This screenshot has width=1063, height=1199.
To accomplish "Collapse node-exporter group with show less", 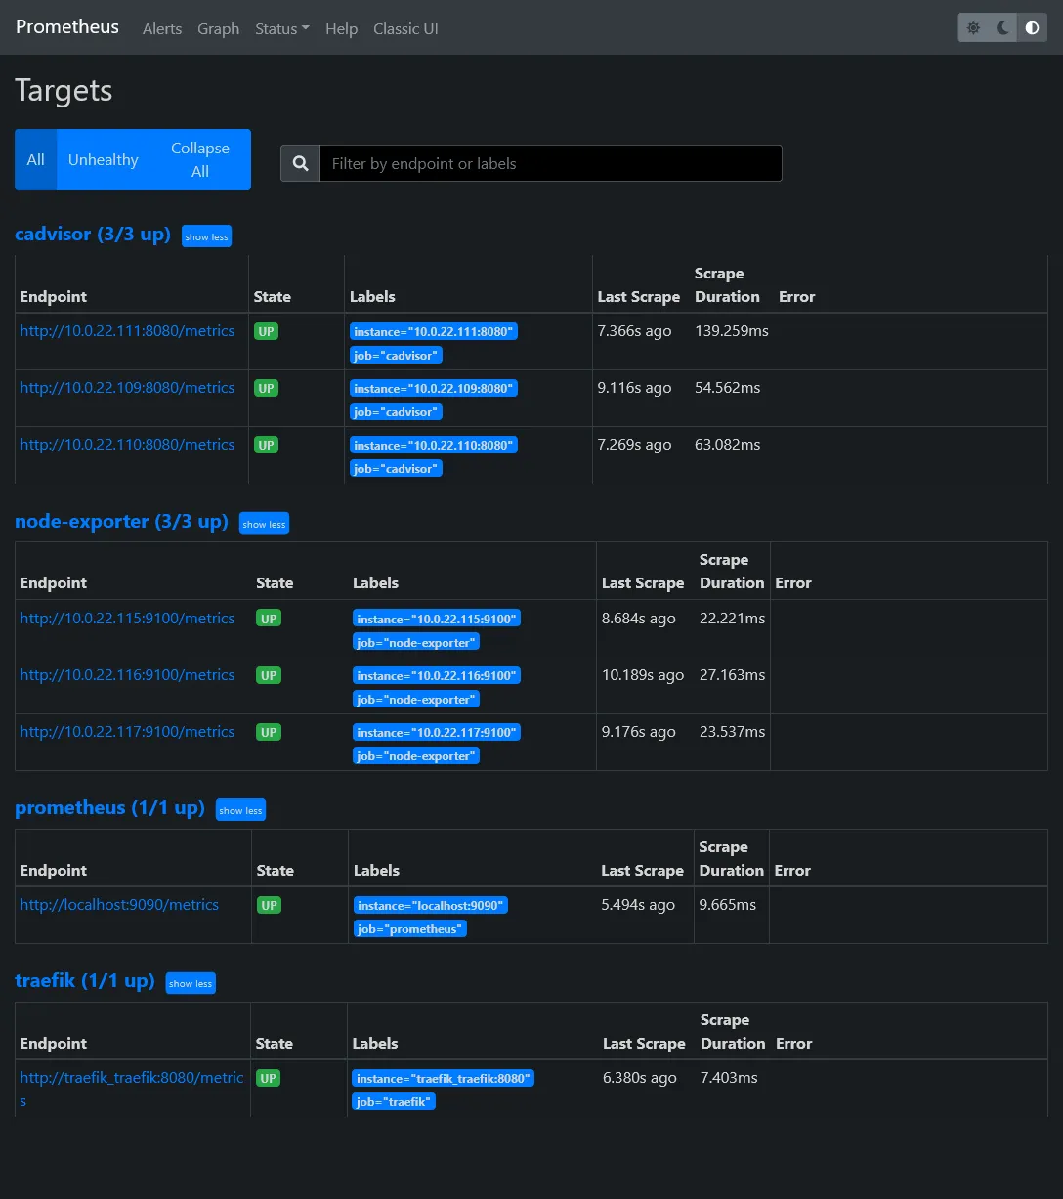I will [264, 524].
